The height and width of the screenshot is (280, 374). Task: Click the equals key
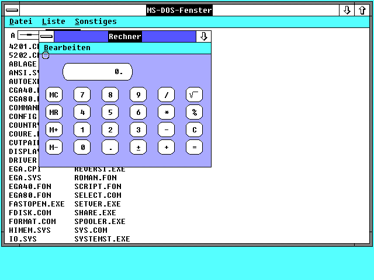195,148
